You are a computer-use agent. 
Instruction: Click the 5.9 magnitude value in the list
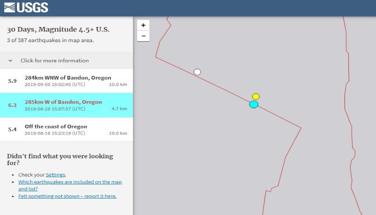(x=12, y=81)
